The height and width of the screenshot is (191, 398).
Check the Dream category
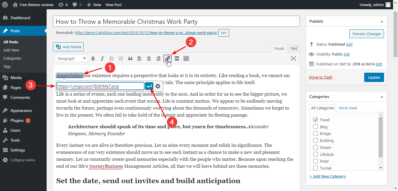pyautogui.click(x=316, y=147)
